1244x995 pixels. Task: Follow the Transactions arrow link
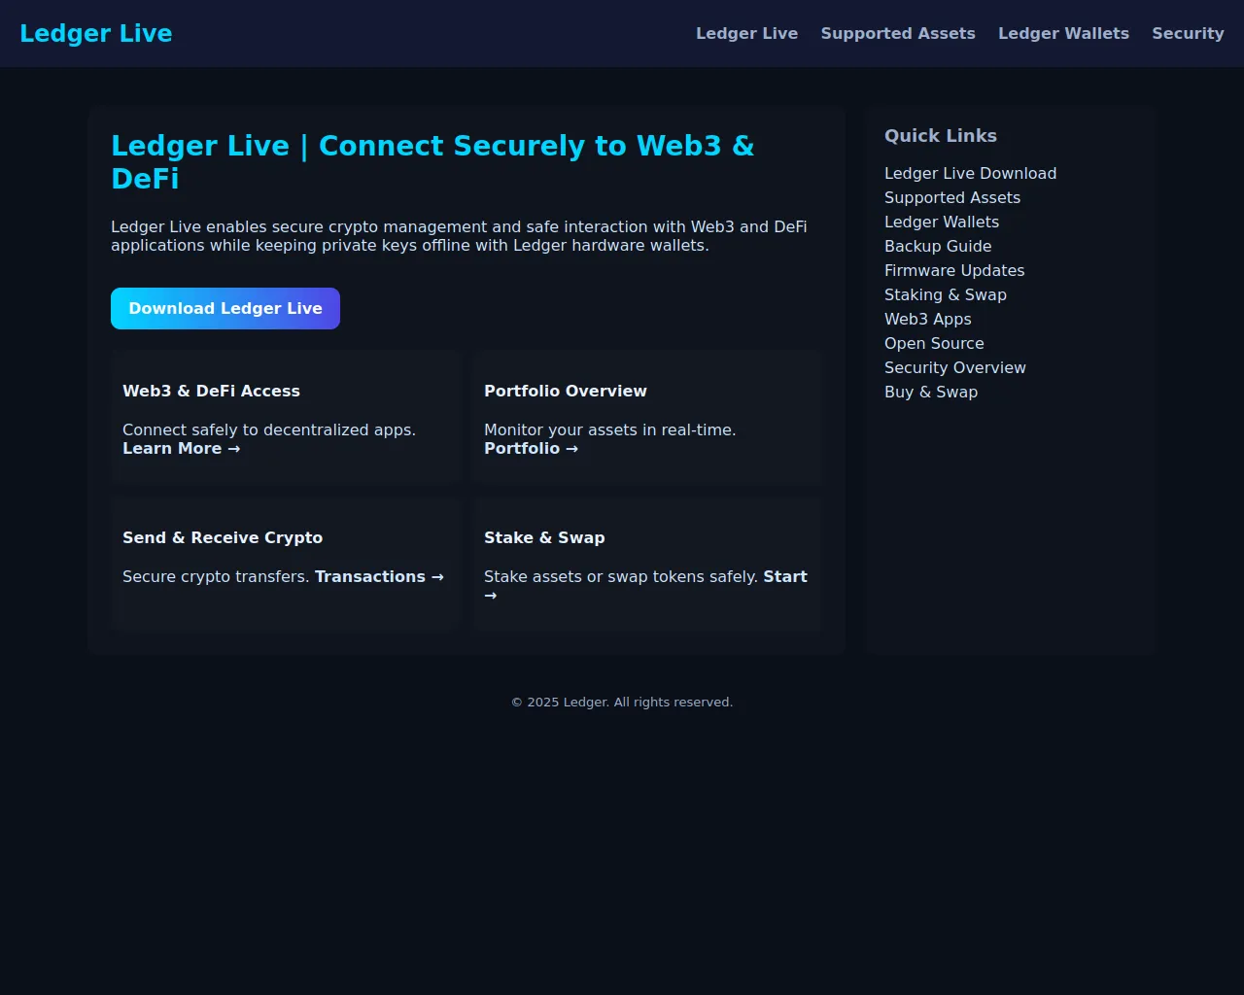click(x=379, y=576)
